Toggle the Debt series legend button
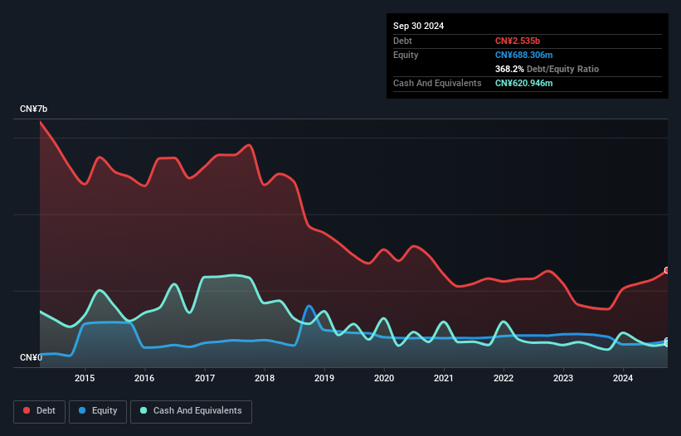The height and width of the screenshot is (436, 681). 39,411
